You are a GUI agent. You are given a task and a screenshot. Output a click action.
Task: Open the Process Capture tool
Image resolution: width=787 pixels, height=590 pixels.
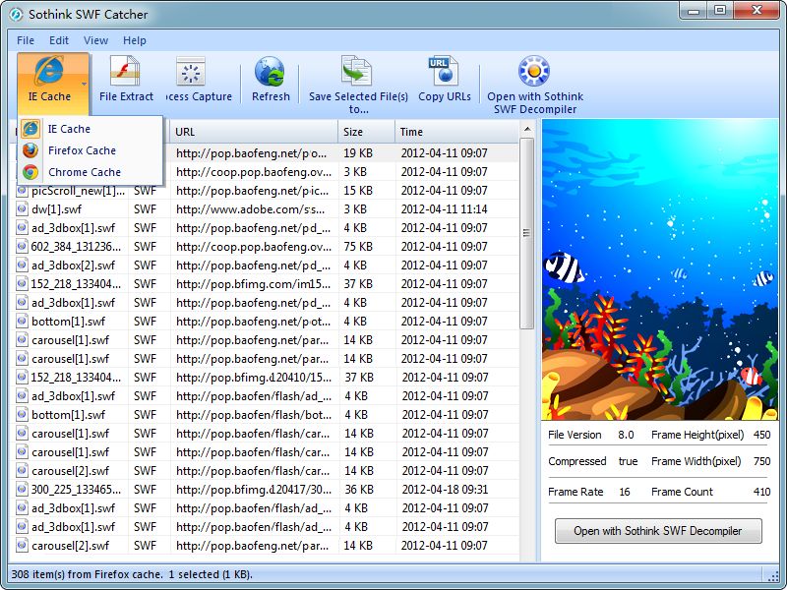click(191, 72)
